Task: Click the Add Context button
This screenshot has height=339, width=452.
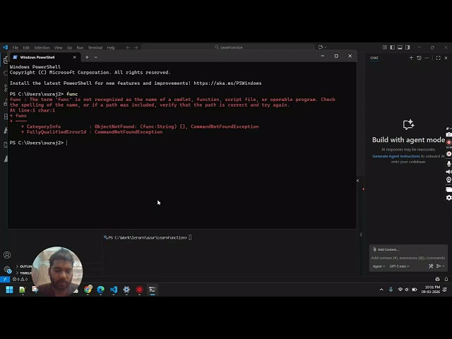Action: tap(386, 249)
